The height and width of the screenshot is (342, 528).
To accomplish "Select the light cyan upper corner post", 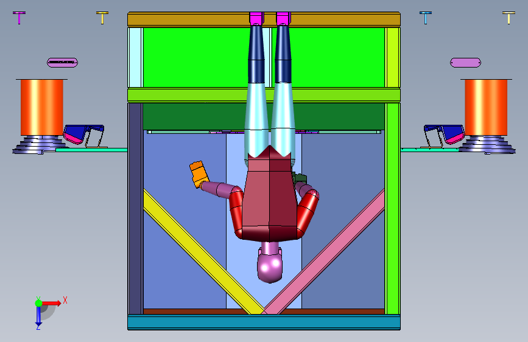I will coord(135,57).
